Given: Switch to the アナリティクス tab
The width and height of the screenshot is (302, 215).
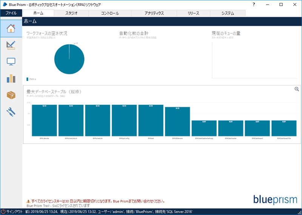Looking at the screenshot, I should 154,13.
